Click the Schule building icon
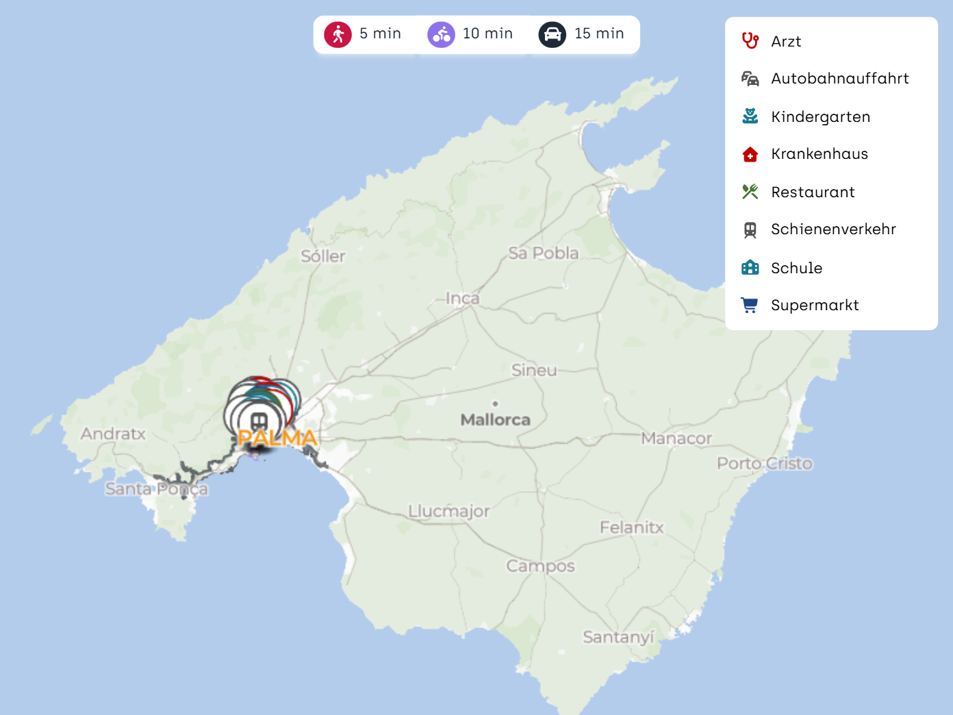The image size is (953, 715). coord(750,268)
